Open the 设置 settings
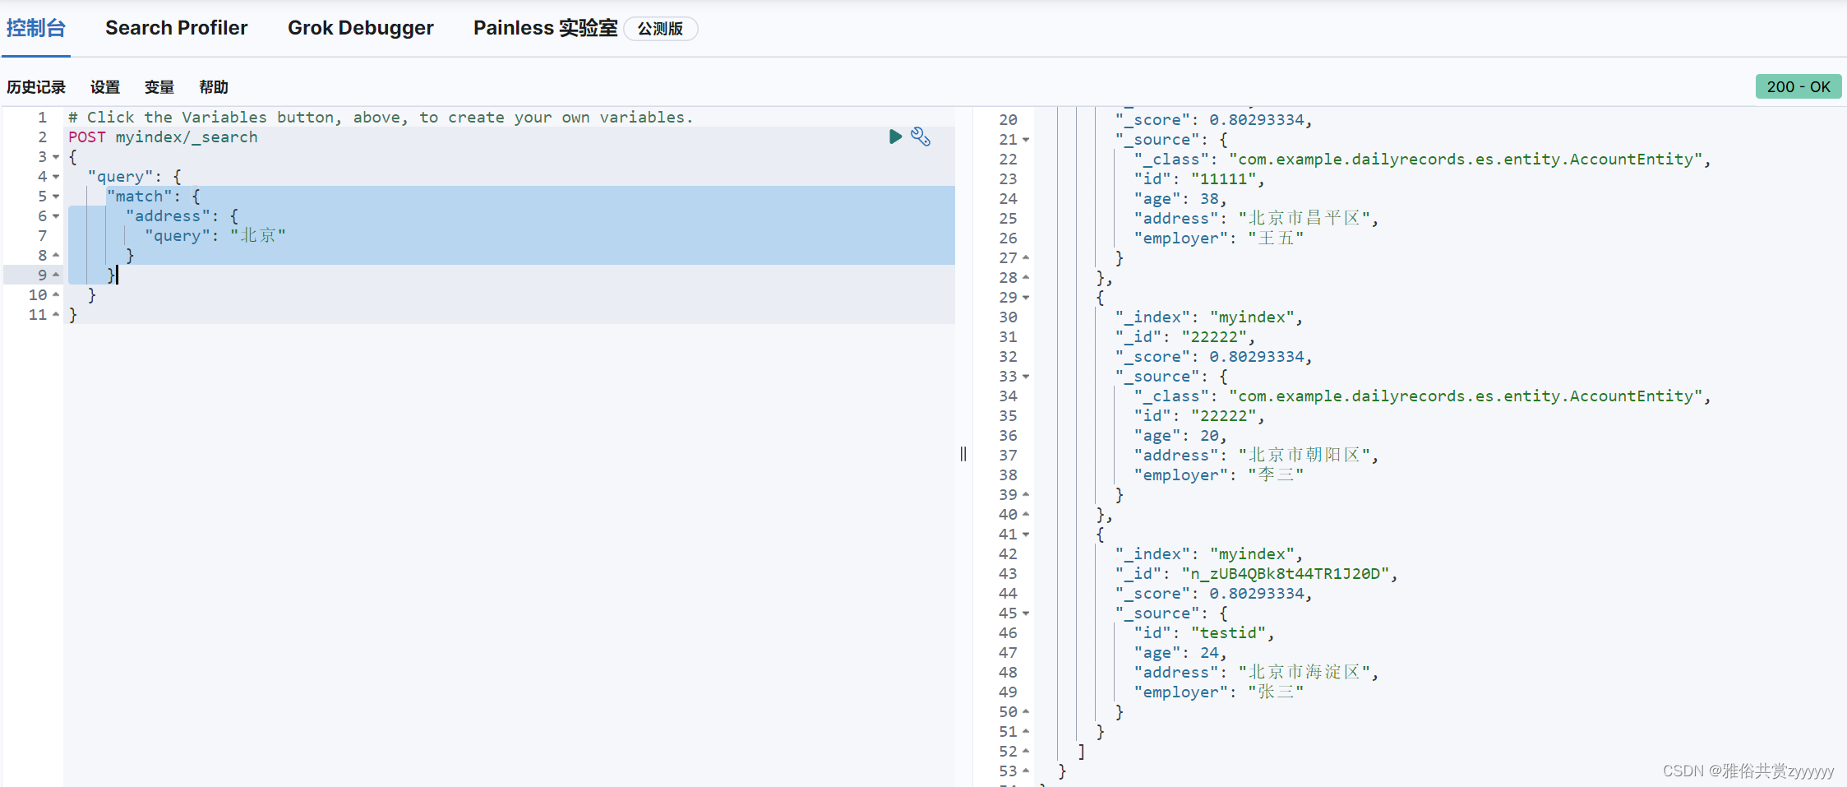This screenshot has height=787, width=1847. pos(105,87)
